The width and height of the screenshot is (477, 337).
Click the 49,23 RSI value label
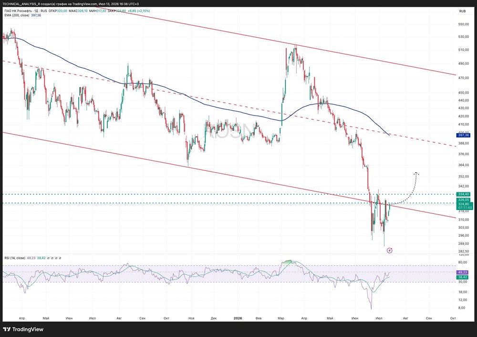tap(463, 273)
